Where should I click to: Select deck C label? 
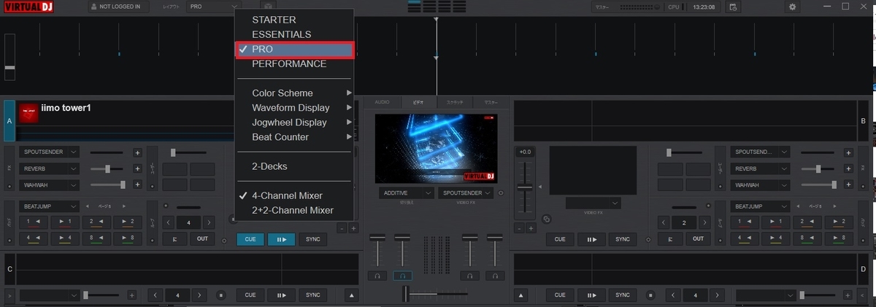point(9,268)
